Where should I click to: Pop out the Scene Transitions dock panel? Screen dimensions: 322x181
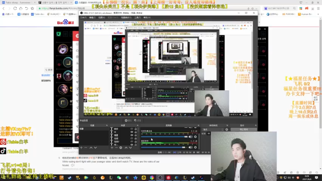click(227, 125)
